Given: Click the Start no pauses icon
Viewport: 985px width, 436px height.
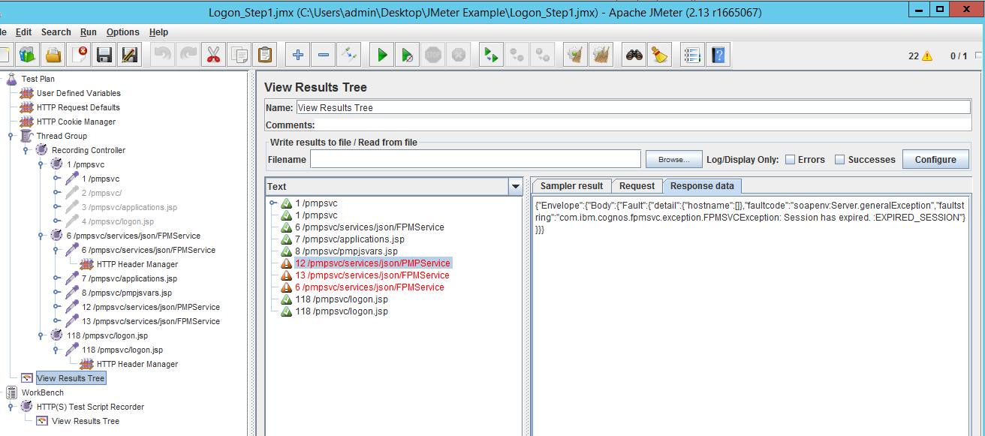Looking at the screenshot, I should [x=408, y=55].
